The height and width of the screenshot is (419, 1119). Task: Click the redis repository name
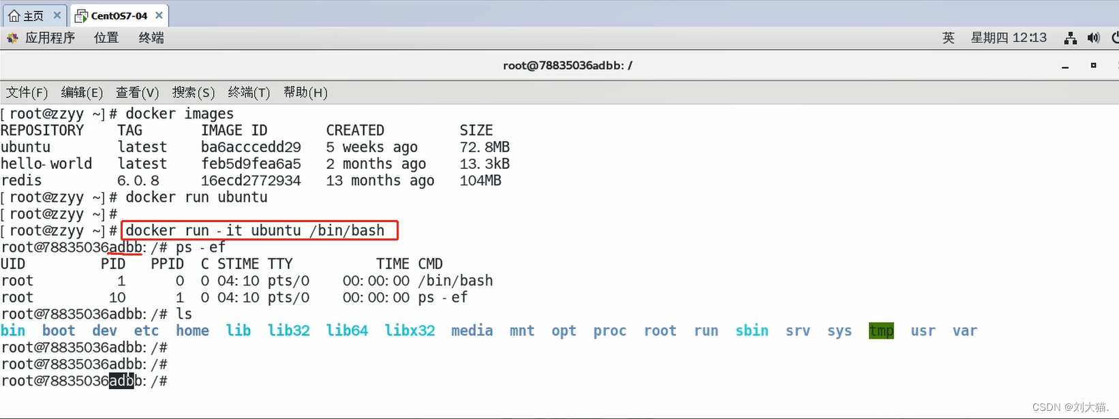(21, 181)
